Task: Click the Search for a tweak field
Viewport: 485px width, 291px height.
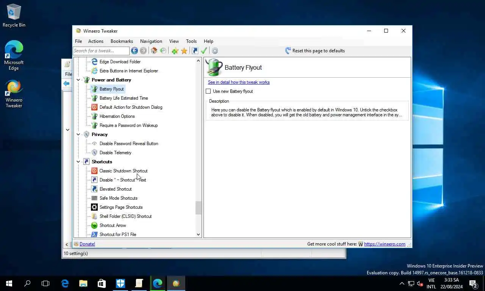Action: click(x=101, y=51)
